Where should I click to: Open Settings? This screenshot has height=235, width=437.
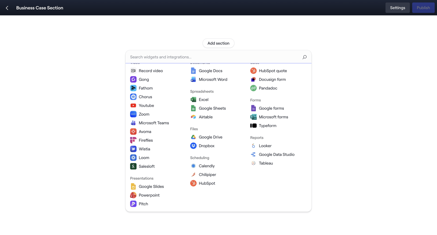[397, 8]
